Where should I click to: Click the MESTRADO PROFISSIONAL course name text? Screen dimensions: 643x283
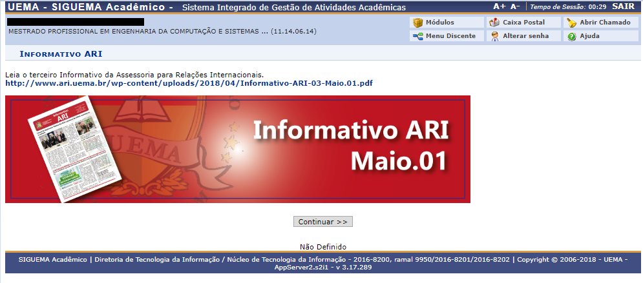(x=162, y=32)
